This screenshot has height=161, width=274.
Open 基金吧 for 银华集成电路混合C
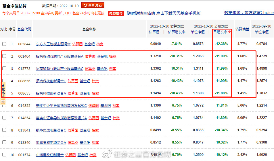tap(85, 130)
